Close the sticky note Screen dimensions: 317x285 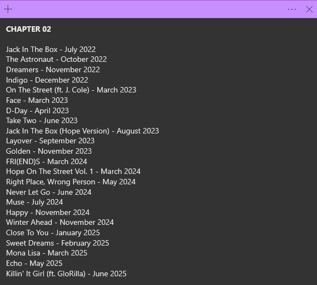[x=309, y=9]
